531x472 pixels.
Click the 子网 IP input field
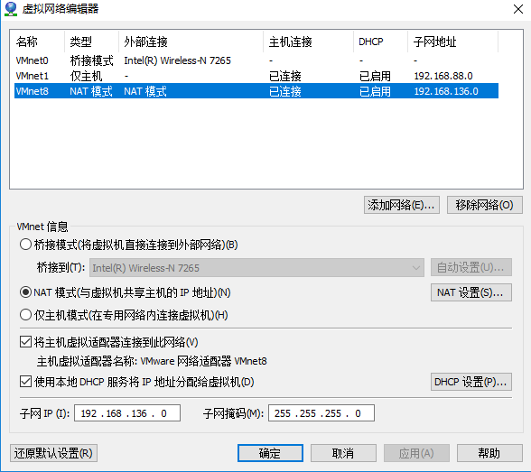coord(127,413)
